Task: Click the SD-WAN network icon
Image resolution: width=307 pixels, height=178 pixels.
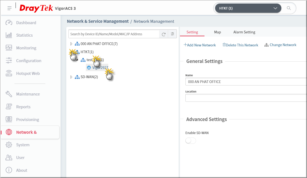Action: click(x=77, y=77)
